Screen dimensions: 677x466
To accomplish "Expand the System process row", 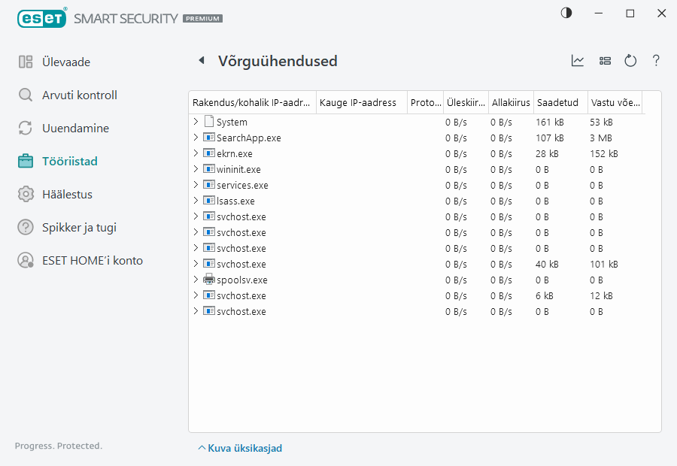I will 196,122.
